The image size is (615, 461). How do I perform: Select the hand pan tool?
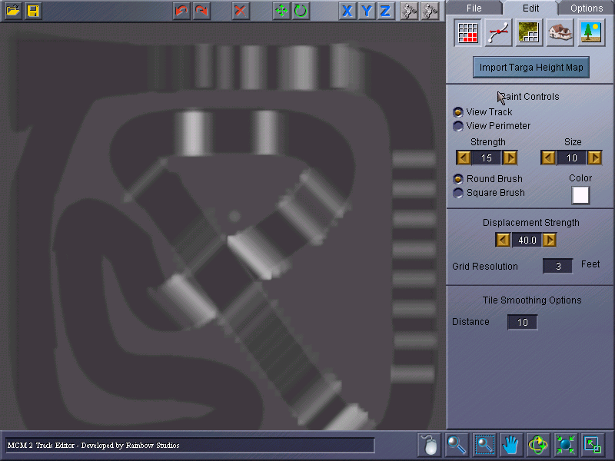(510, 445)
